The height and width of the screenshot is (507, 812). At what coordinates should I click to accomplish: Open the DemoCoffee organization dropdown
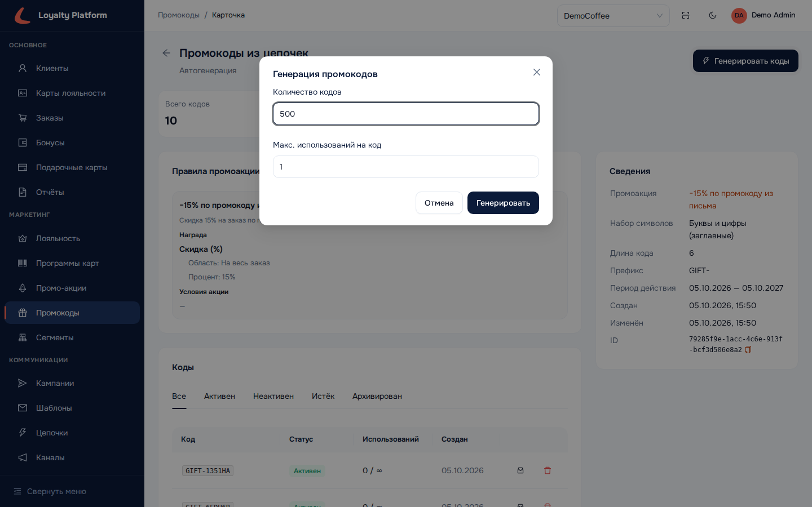point(613,16)
